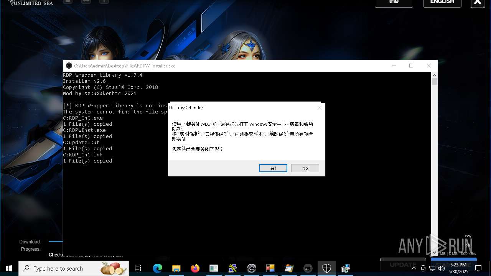
Task: Open network status tray icon
Action: 432,268
